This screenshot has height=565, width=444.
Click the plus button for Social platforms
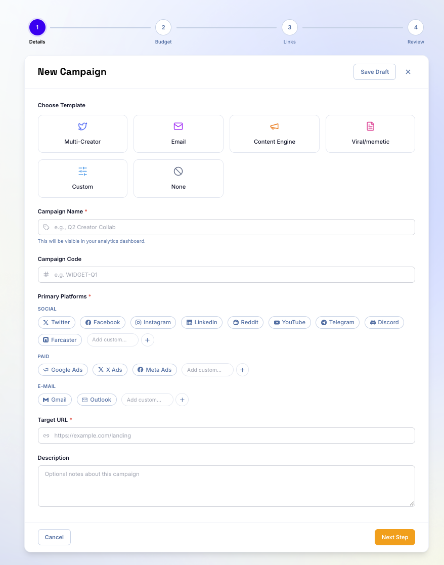[x=147, y=340]
